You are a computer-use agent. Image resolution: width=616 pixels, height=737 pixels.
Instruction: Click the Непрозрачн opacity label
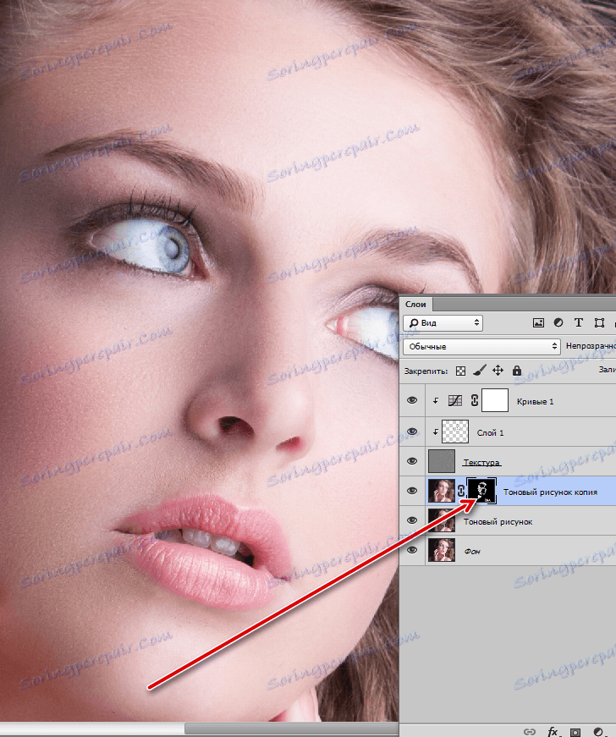[591, 346]
